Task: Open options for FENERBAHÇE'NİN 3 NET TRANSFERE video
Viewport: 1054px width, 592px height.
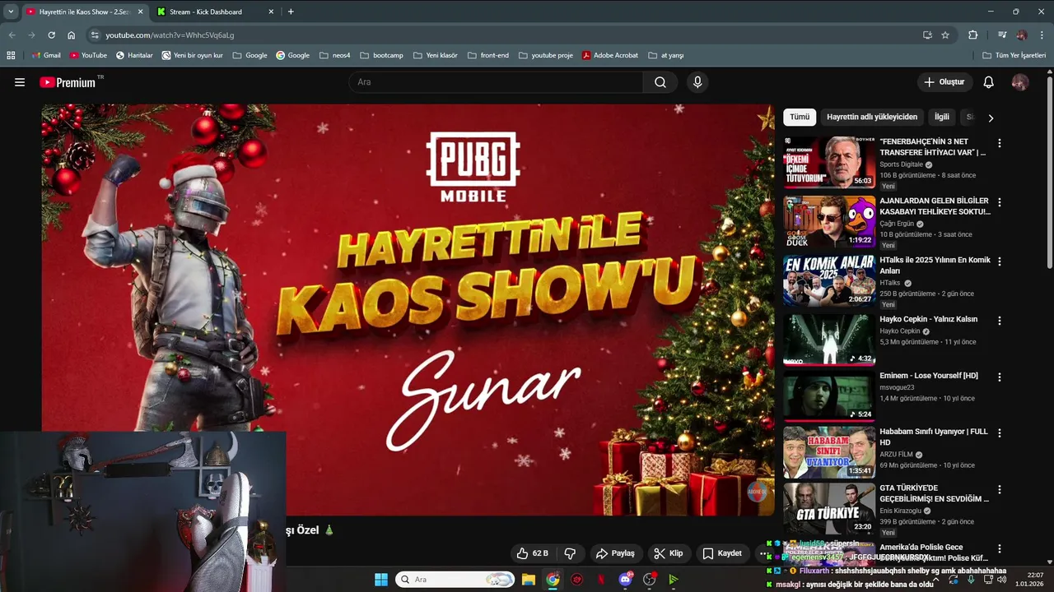Action: (1000, 143)
